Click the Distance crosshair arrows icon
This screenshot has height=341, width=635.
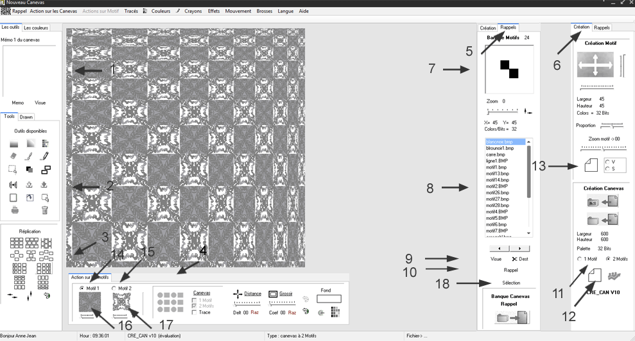tap(238, 294)
